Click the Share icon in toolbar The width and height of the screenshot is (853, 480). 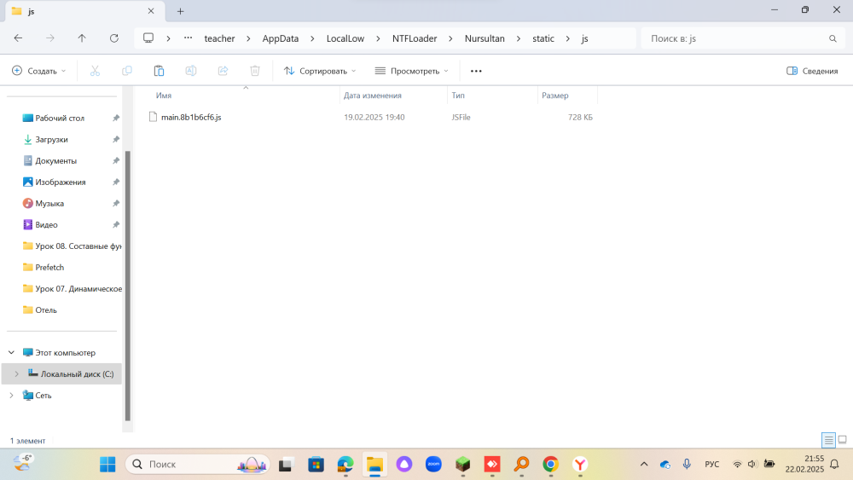pos(223,71)
